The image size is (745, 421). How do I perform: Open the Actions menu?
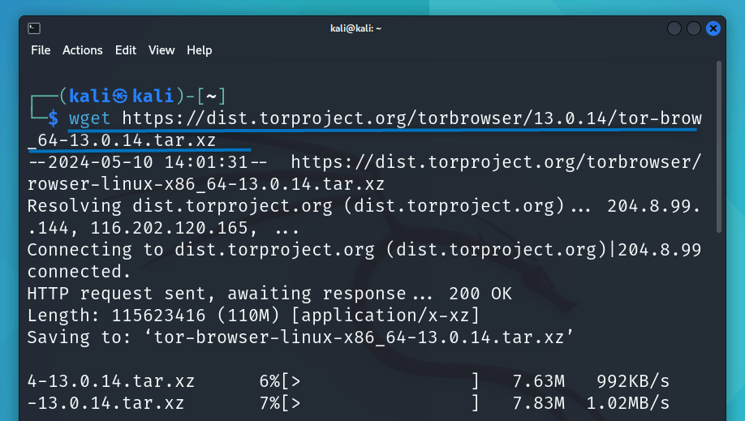[82, 50]
